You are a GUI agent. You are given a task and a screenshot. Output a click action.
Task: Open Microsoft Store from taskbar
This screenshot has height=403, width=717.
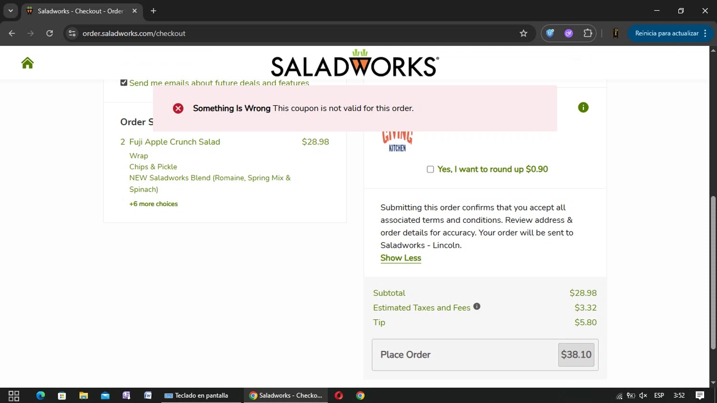click(62, 396)
